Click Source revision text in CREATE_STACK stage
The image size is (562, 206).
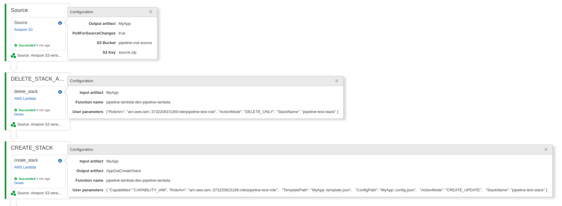click(39, 193)
